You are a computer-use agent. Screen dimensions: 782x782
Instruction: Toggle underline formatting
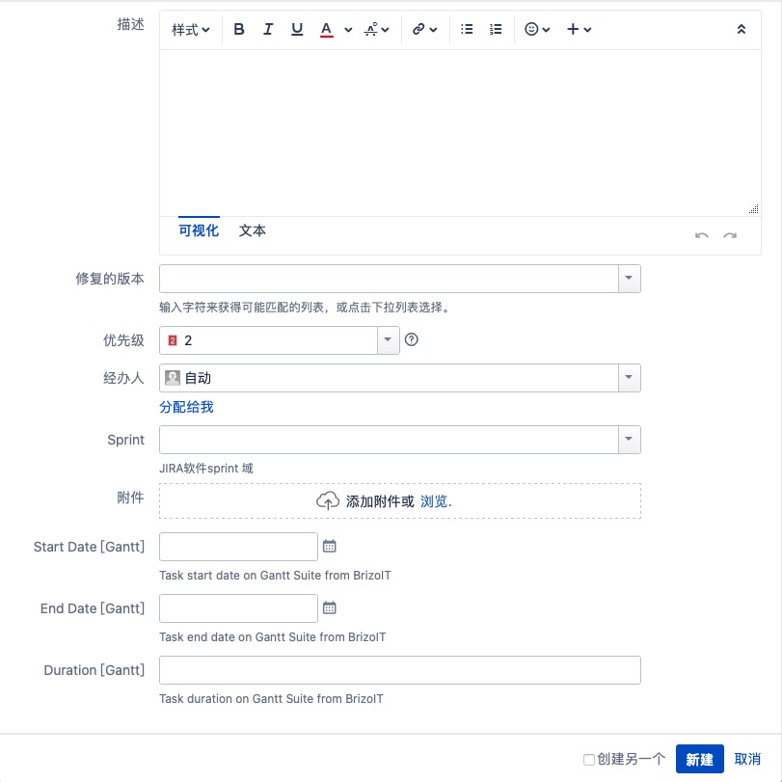click(x=297, y=30)
